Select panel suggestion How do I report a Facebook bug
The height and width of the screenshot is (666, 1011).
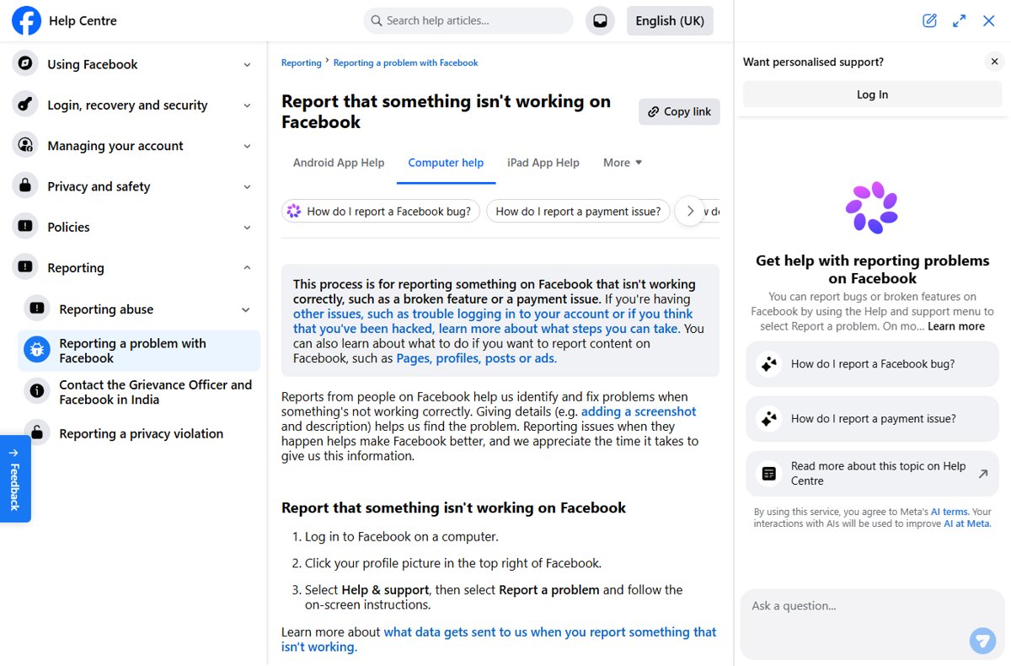[872, 364]
